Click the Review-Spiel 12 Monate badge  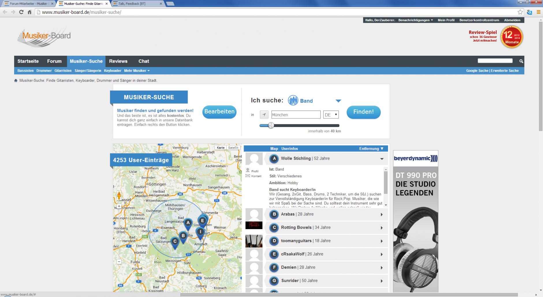pos(512,37)
